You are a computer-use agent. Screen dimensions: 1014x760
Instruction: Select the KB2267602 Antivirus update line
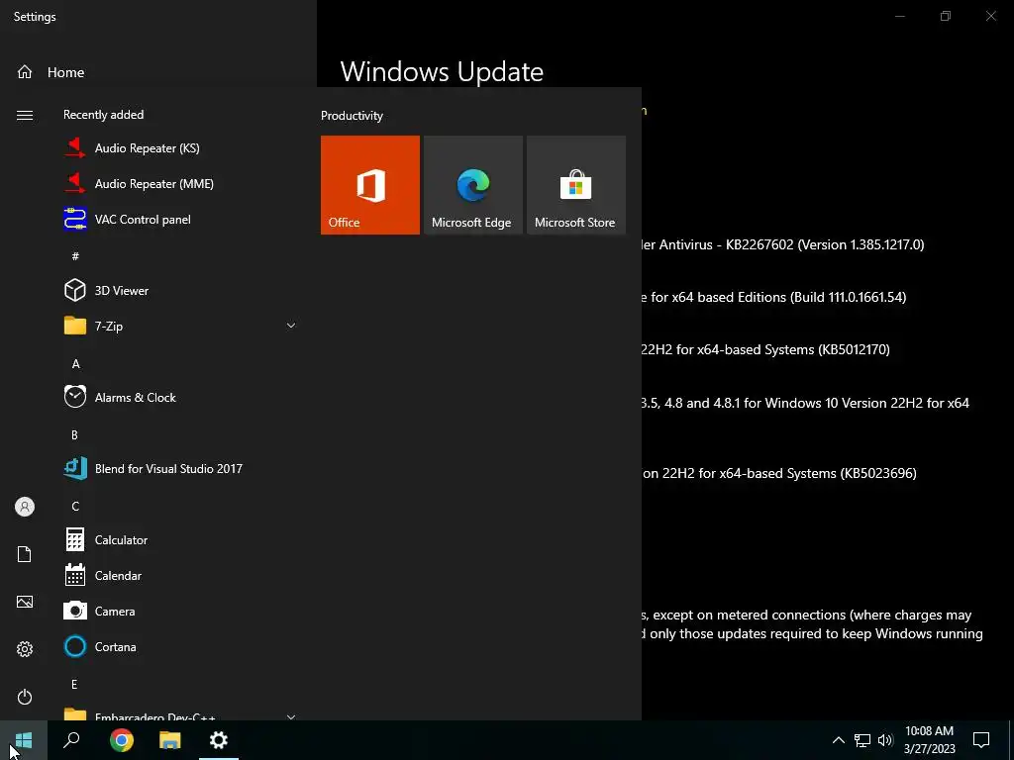pyautogui.click(x=782, y=244)
